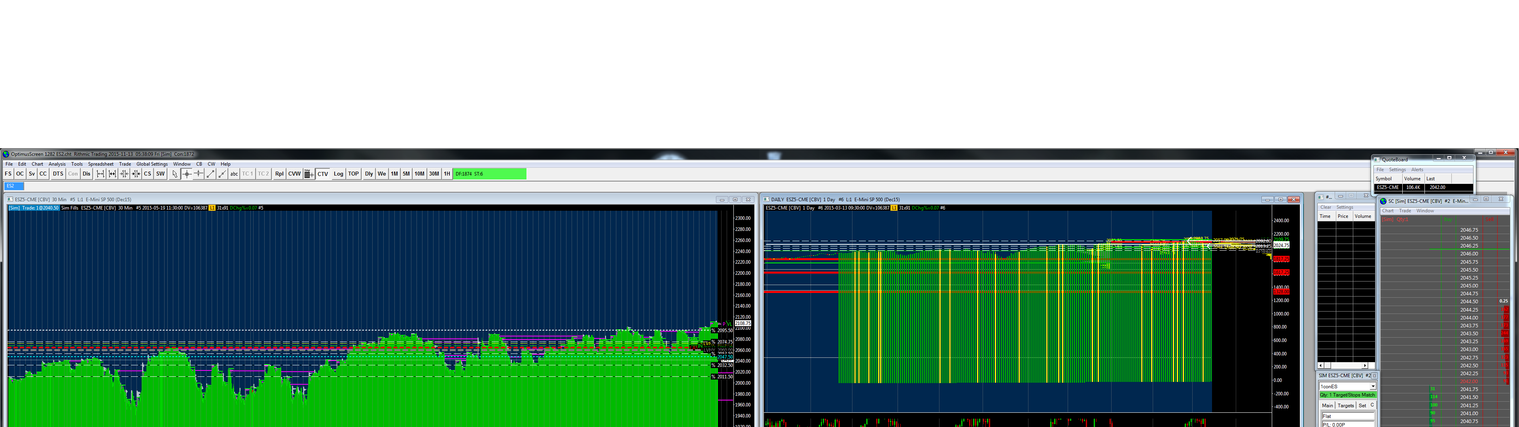
Task: Select the ES2 chartbook tab
Action: click(x=11, y=186)
